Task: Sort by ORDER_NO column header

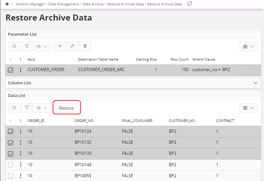Action: click(x=84, y=121)
